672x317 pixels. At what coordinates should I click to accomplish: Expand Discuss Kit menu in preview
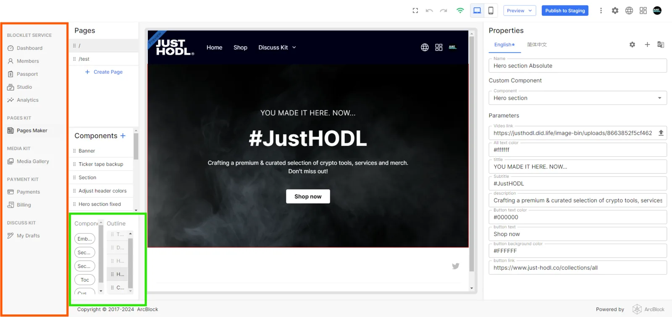click(x=277, y=47)
